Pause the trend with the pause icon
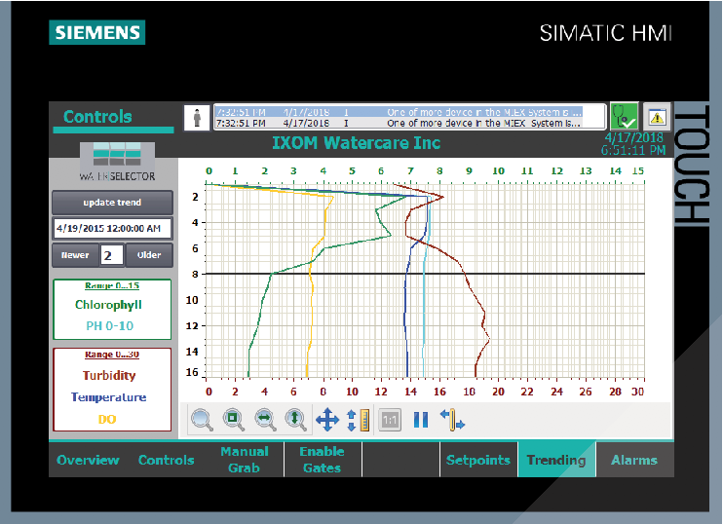This screenshot has width=723, height=524. 421,420
